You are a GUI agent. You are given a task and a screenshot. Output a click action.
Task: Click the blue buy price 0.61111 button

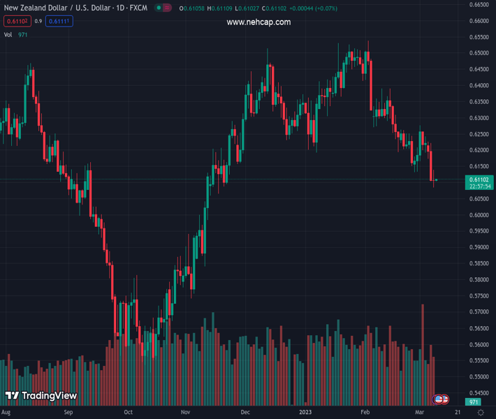click(x=59, y=21)
